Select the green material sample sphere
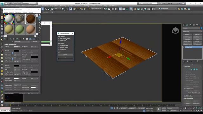Image resolution: width=203 pixels, height=114 pixels. [20, 29]
